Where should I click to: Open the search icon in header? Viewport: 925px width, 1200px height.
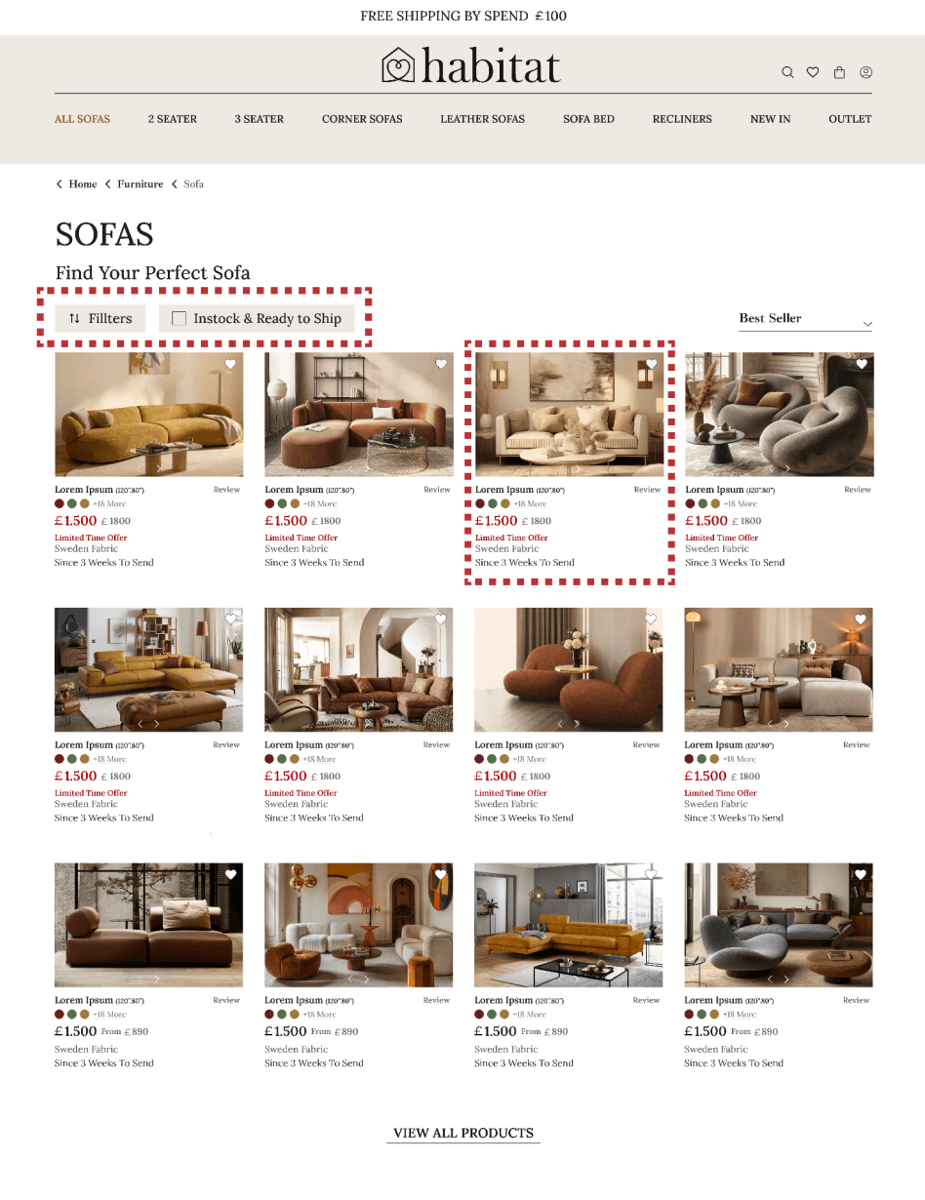coord(787,72)
